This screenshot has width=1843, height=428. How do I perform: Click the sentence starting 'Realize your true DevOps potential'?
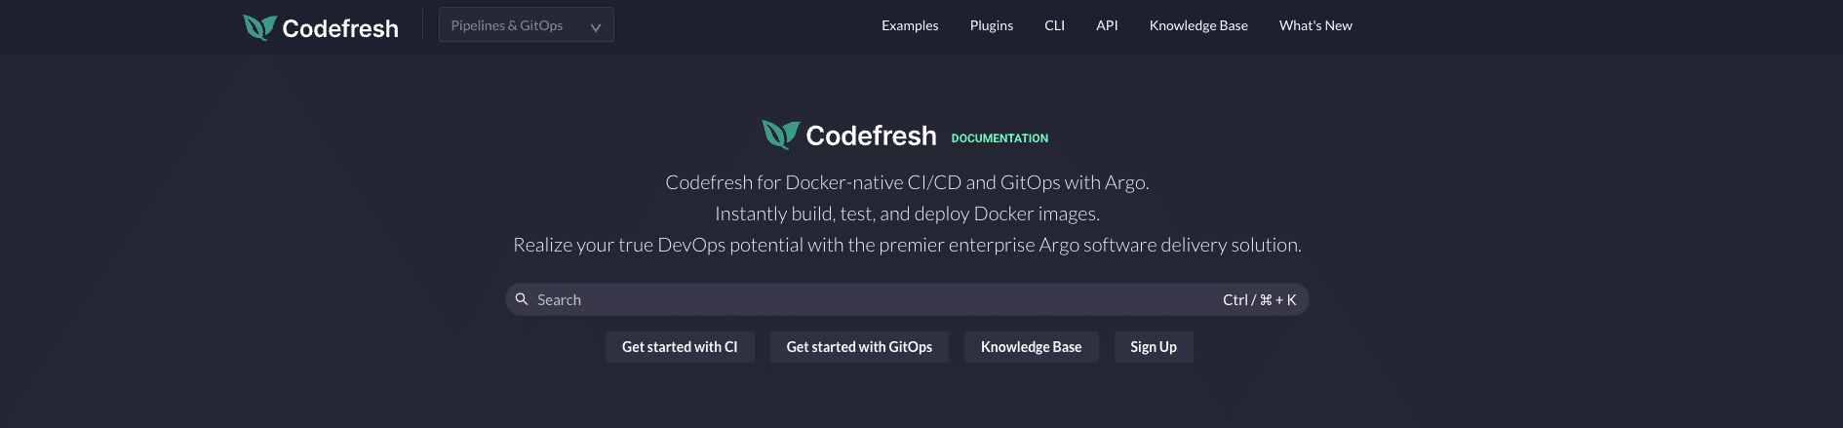(x=907, y=245)
